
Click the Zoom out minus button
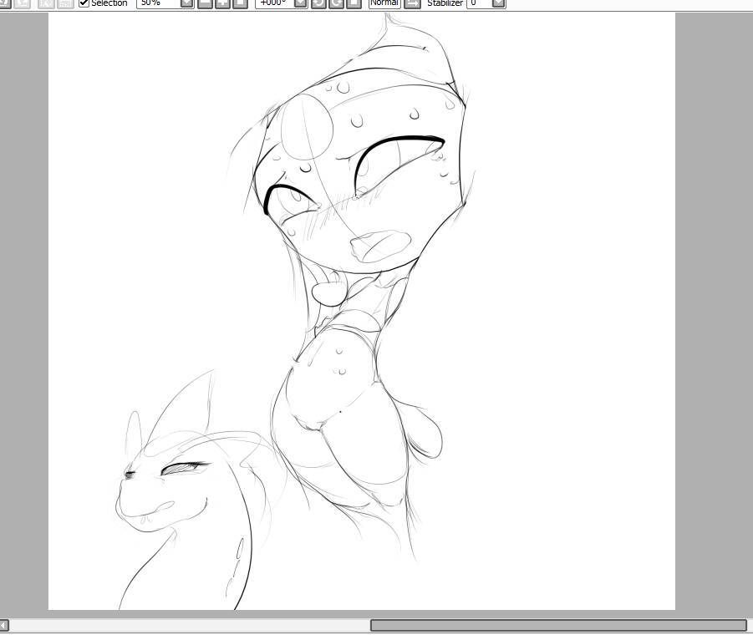point(205,3)
